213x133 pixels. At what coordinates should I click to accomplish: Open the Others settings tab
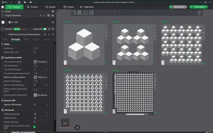click(47, 39)
